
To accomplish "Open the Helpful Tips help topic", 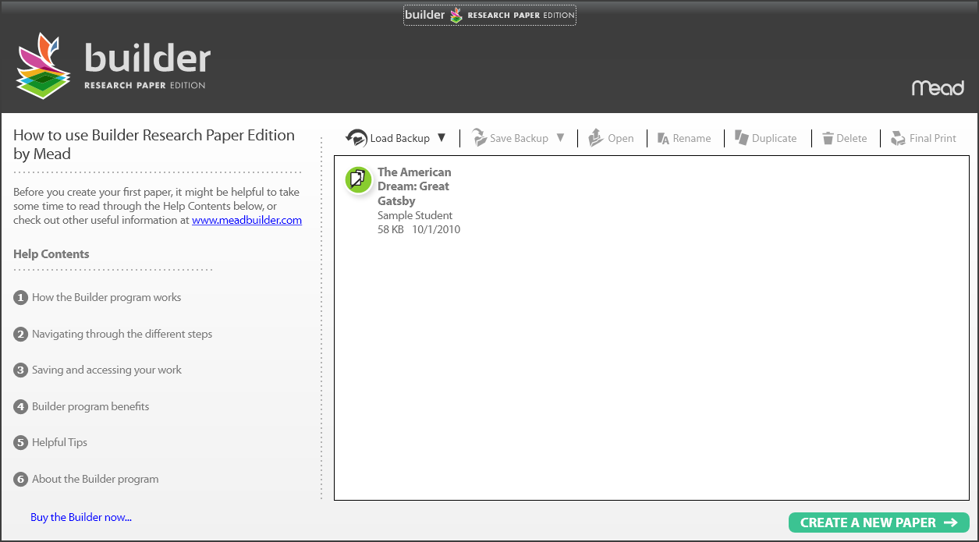I will click(x=59, y=442).
